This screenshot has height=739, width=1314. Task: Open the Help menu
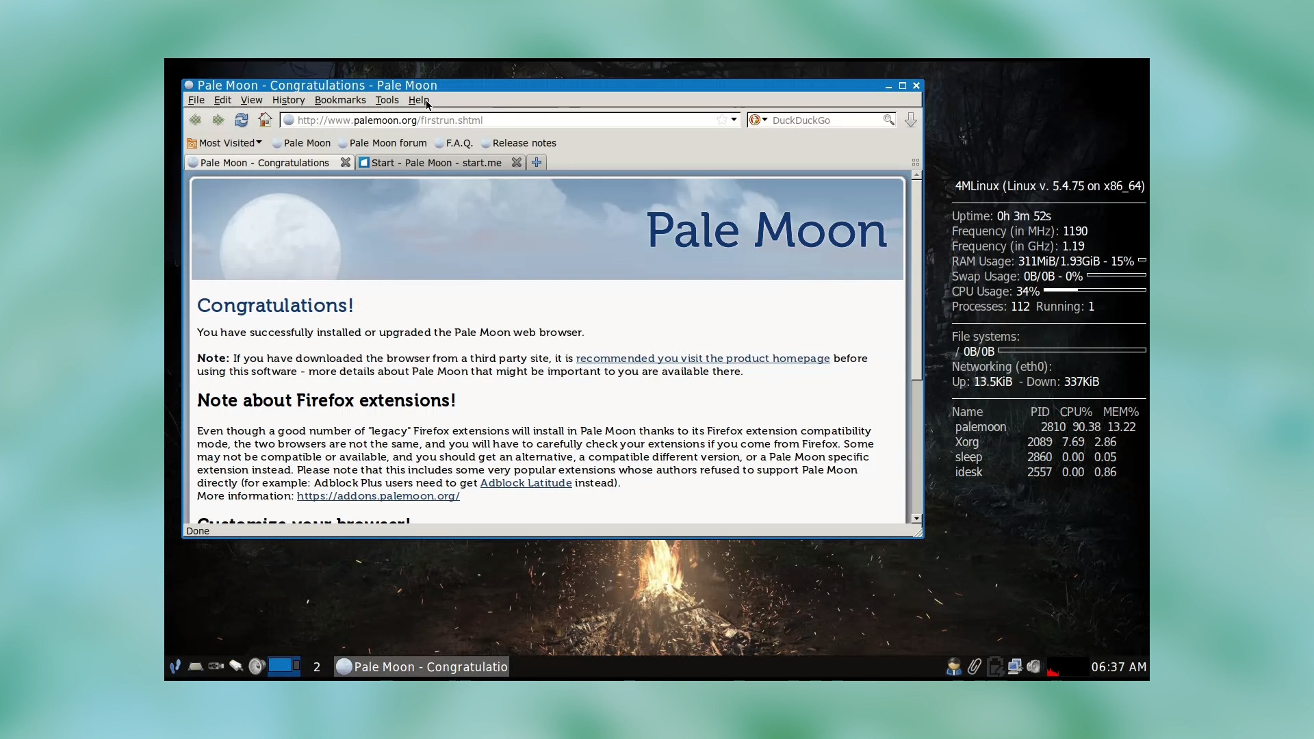[418, 100]
